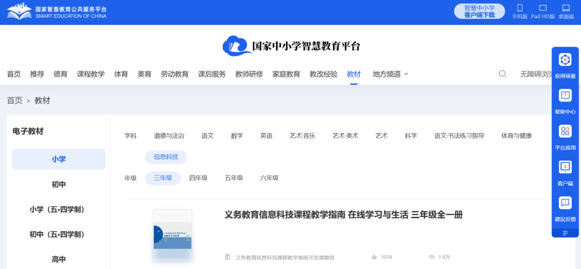Screen dimensions: 581x269
Task: Go to the 教师研修 menu item
Action: (x=249, y=74)
